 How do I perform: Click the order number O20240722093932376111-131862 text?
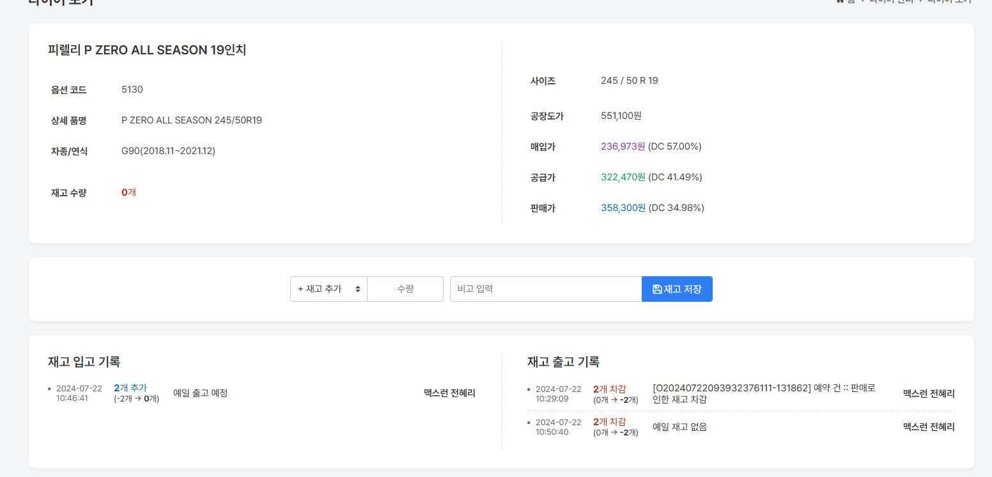(731, 388)
